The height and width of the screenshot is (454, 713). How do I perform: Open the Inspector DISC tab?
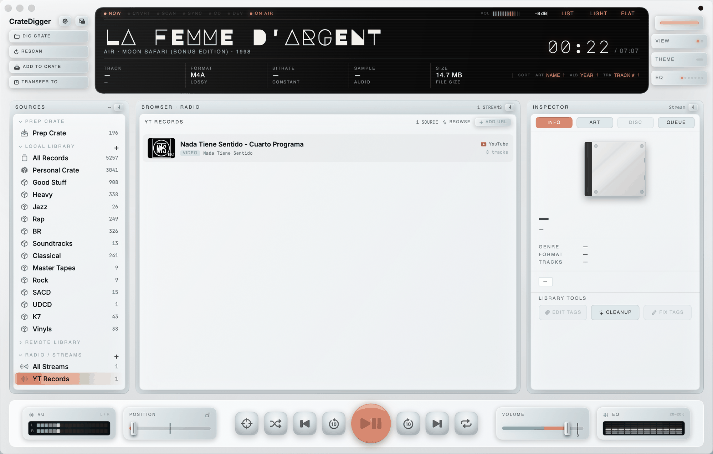[635, 122]
